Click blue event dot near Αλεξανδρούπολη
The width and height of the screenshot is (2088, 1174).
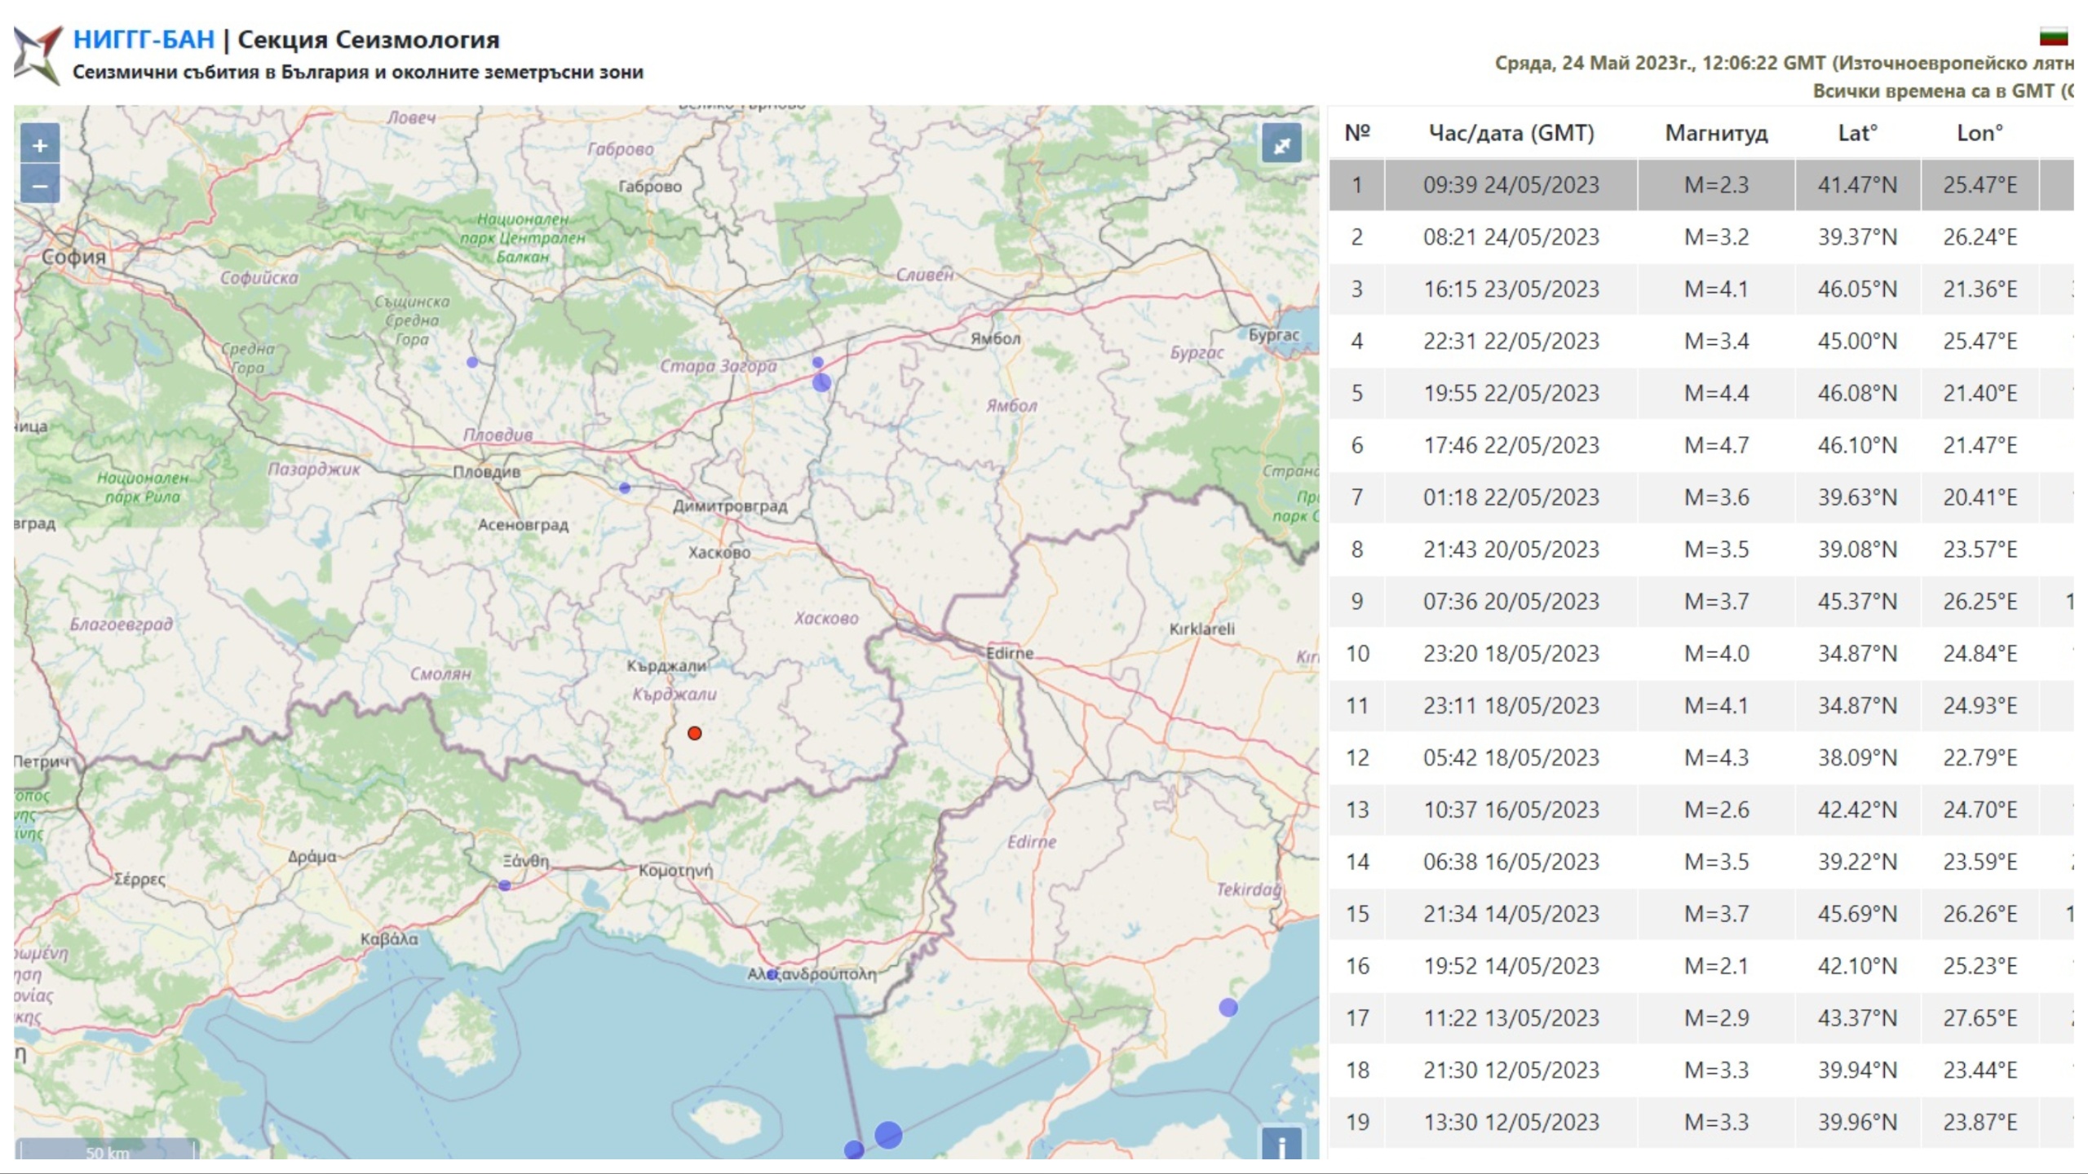[x=772, y=974]
